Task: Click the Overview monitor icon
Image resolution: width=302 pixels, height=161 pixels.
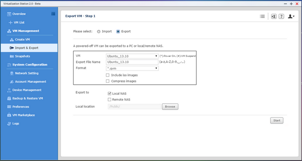Action: point(9,14)
